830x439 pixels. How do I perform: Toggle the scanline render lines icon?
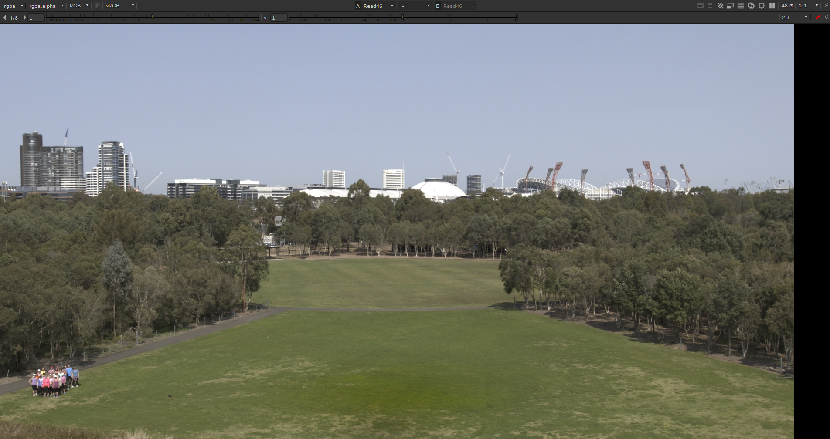[x=741, y=6]
